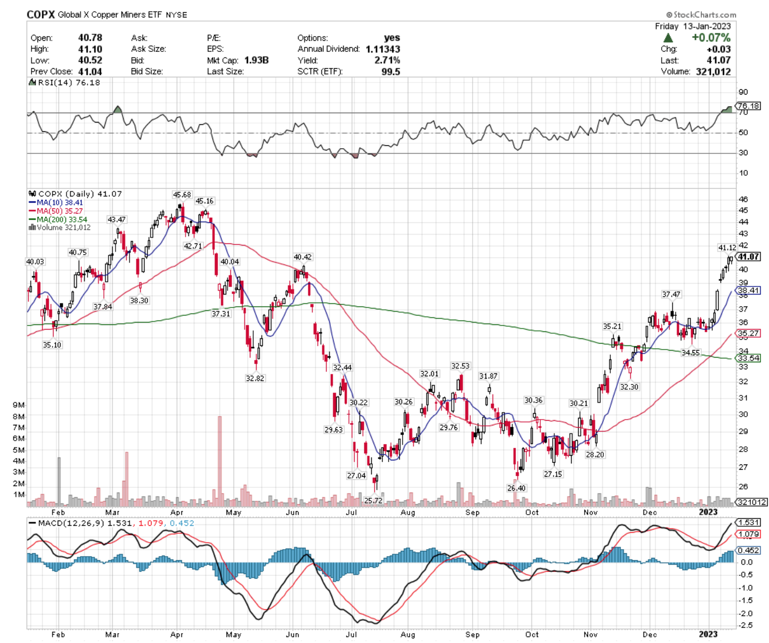Click the Last value 41.07 in header

point(718,60)
